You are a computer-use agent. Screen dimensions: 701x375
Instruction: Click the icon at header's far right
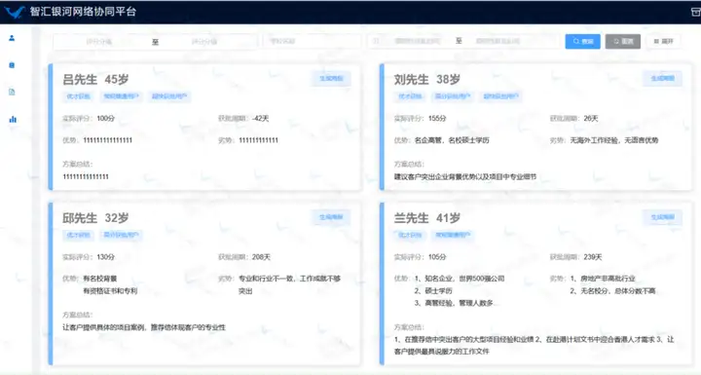tap(695, 12)
